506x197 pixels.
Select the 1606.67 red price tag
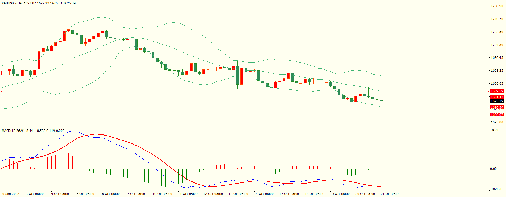click(497, 114)
